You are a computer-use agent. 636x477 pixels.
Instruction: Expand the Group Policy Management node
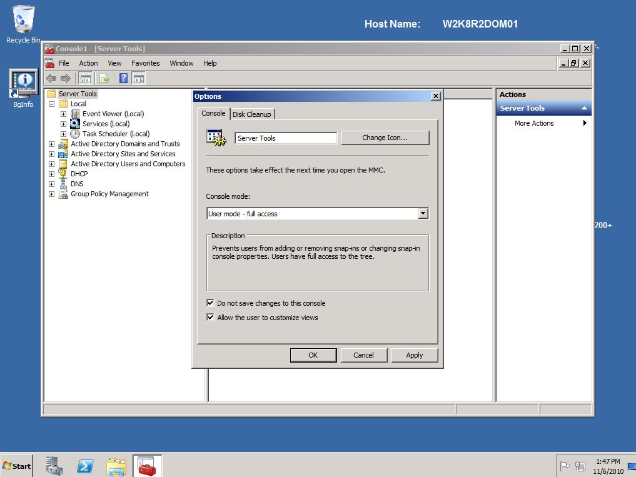(51, 194)
